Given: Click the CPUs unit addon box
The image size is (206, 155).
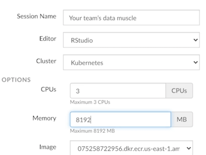Looking at the screenshot, I should coord(179,91).
